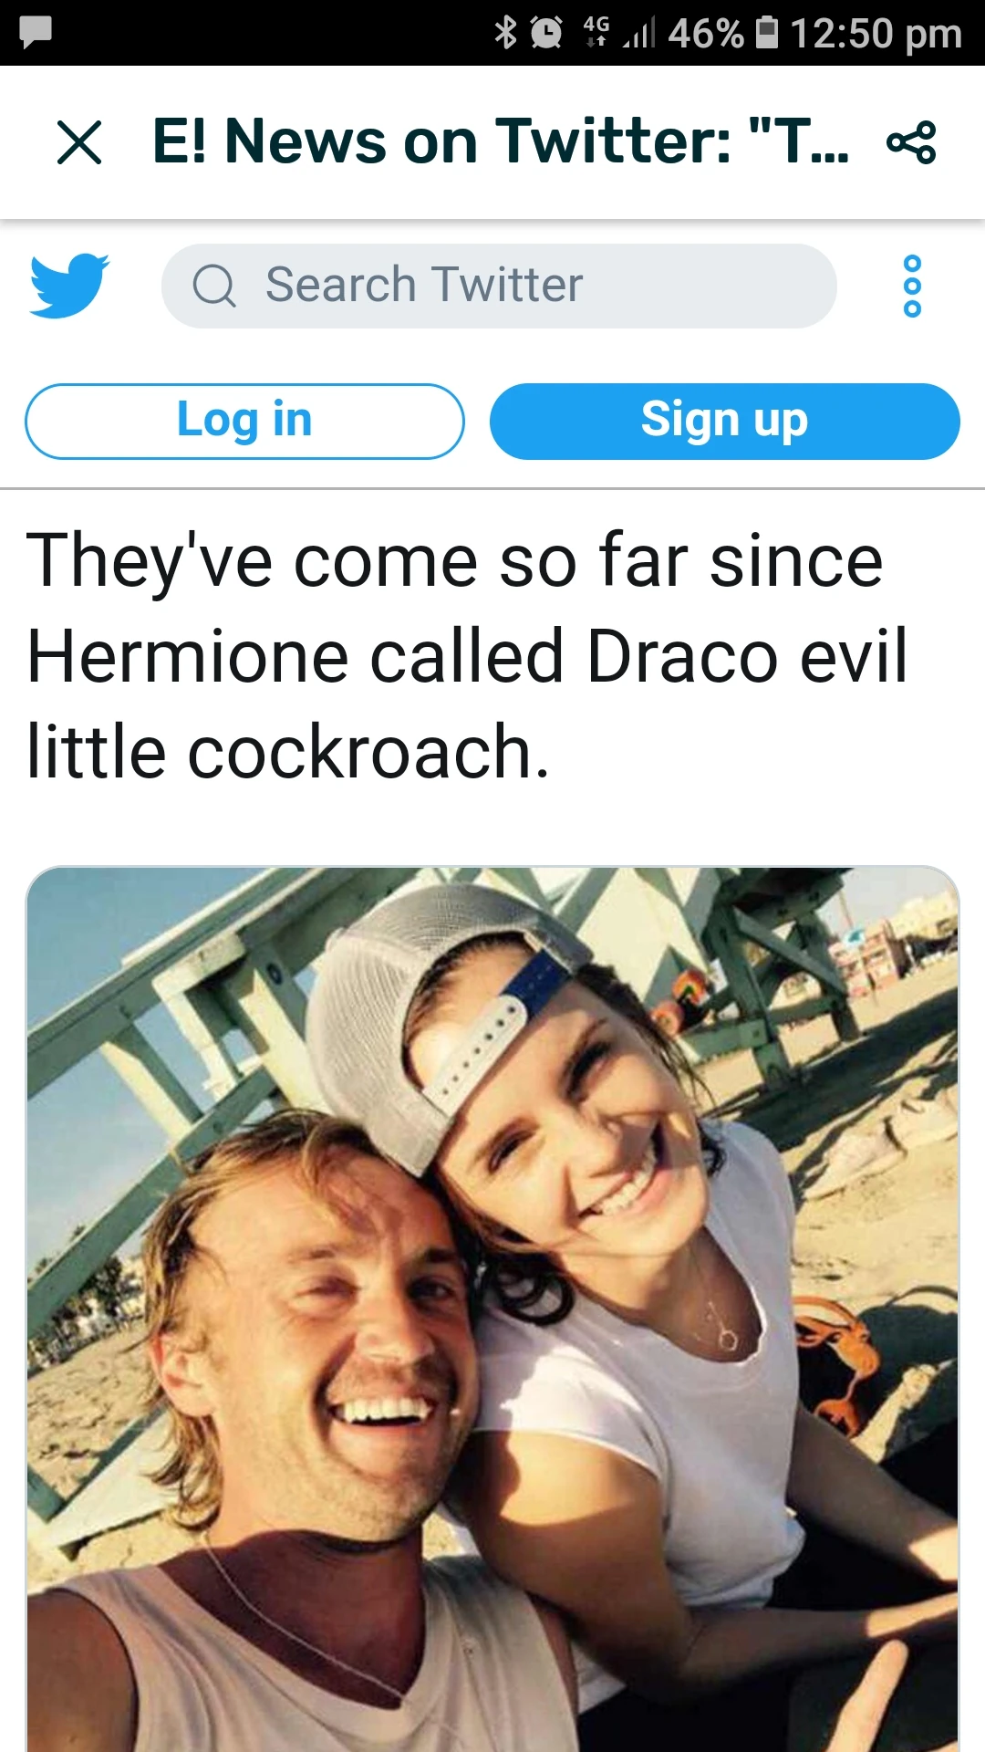Image resolution: width=985 pixels, height=1752 pixels.
Task: Tap the chat notification icon in status bar
Action: (36, 33)
